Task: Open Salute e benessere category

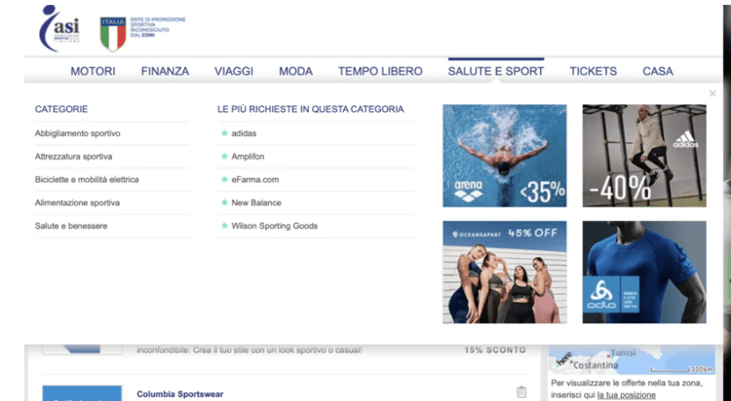Action: (71, 226)
